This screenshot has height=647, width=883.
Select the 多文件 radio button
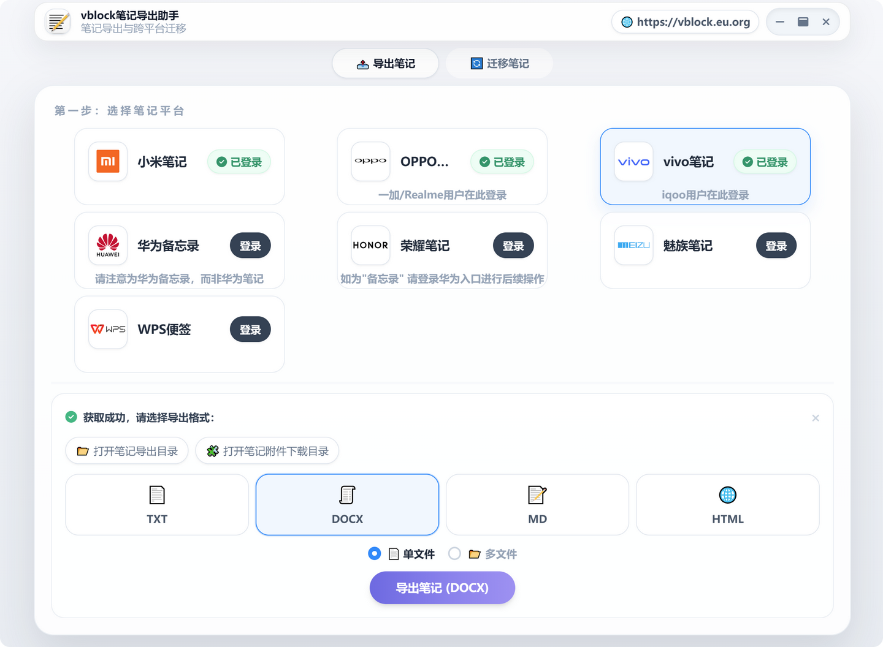(454, 554)
